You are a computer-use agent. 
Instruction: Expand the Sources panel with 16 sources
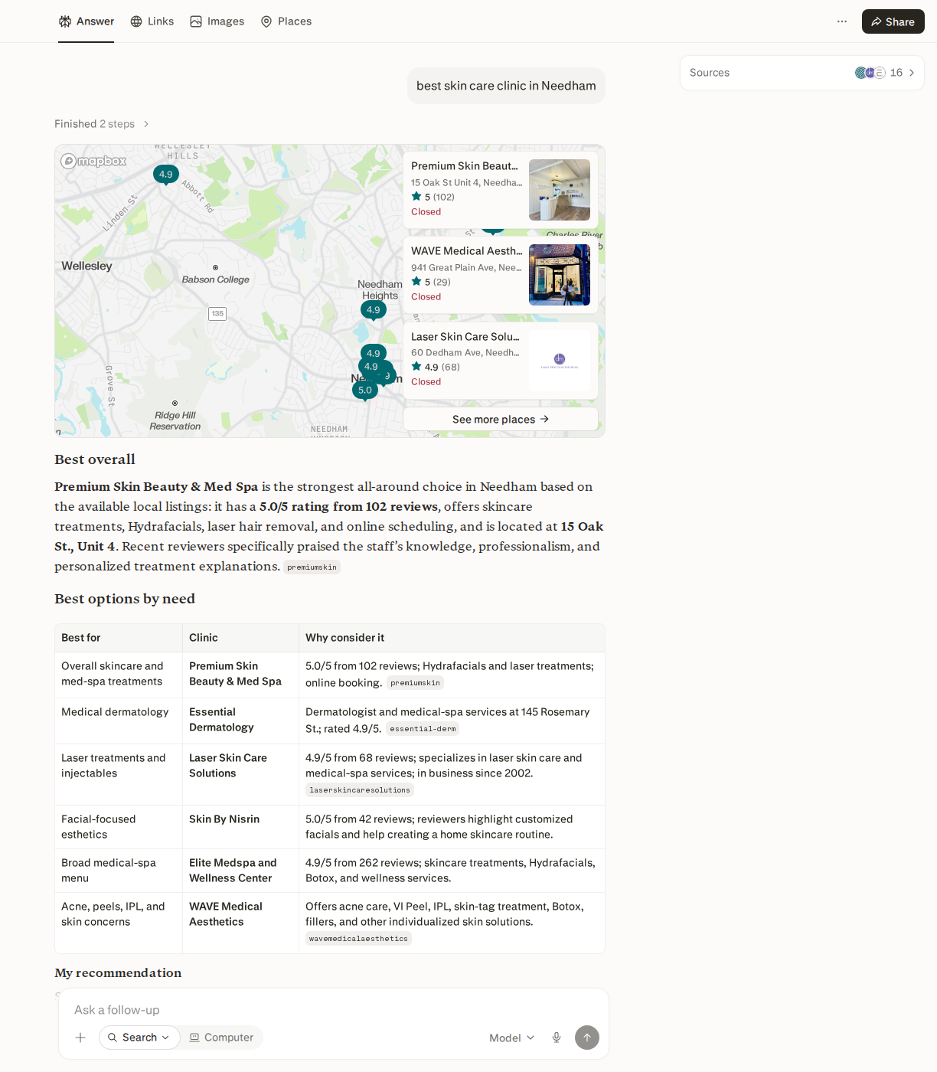click(802, 73)
